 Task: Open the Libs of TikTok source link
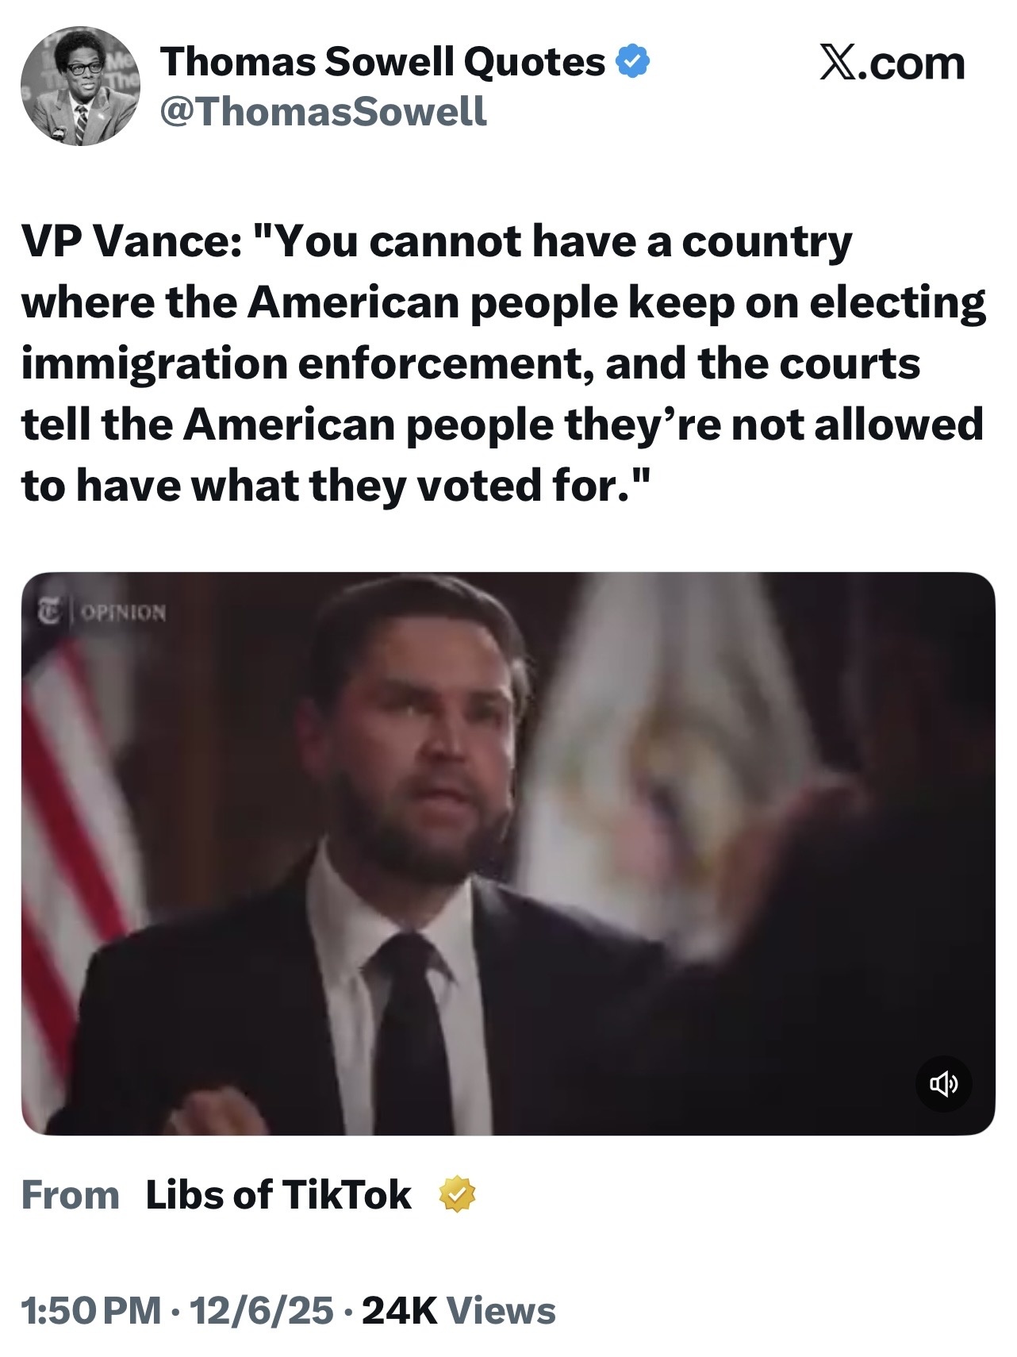click(x=278, y=1194)
